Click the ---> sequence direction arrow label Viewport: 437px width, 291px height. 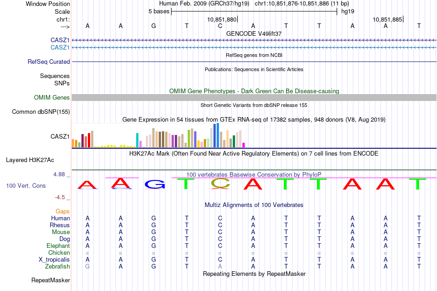pos(65,27)
